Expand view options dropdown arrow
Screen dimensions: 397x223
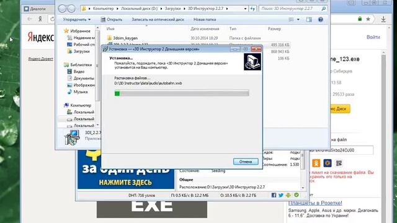298,19
